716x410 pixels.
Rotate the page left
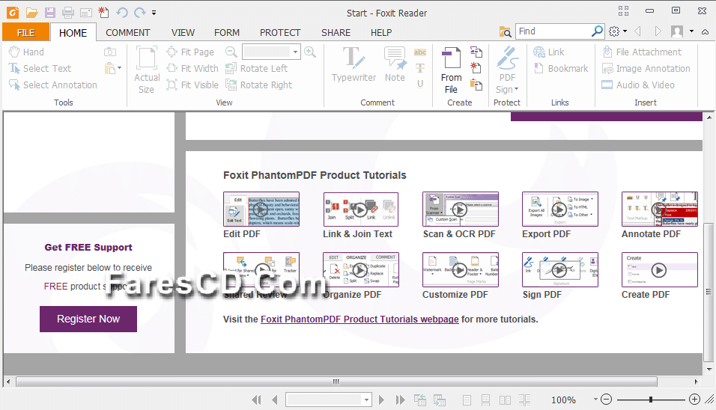pyautogui.click(x=257, y=68)
